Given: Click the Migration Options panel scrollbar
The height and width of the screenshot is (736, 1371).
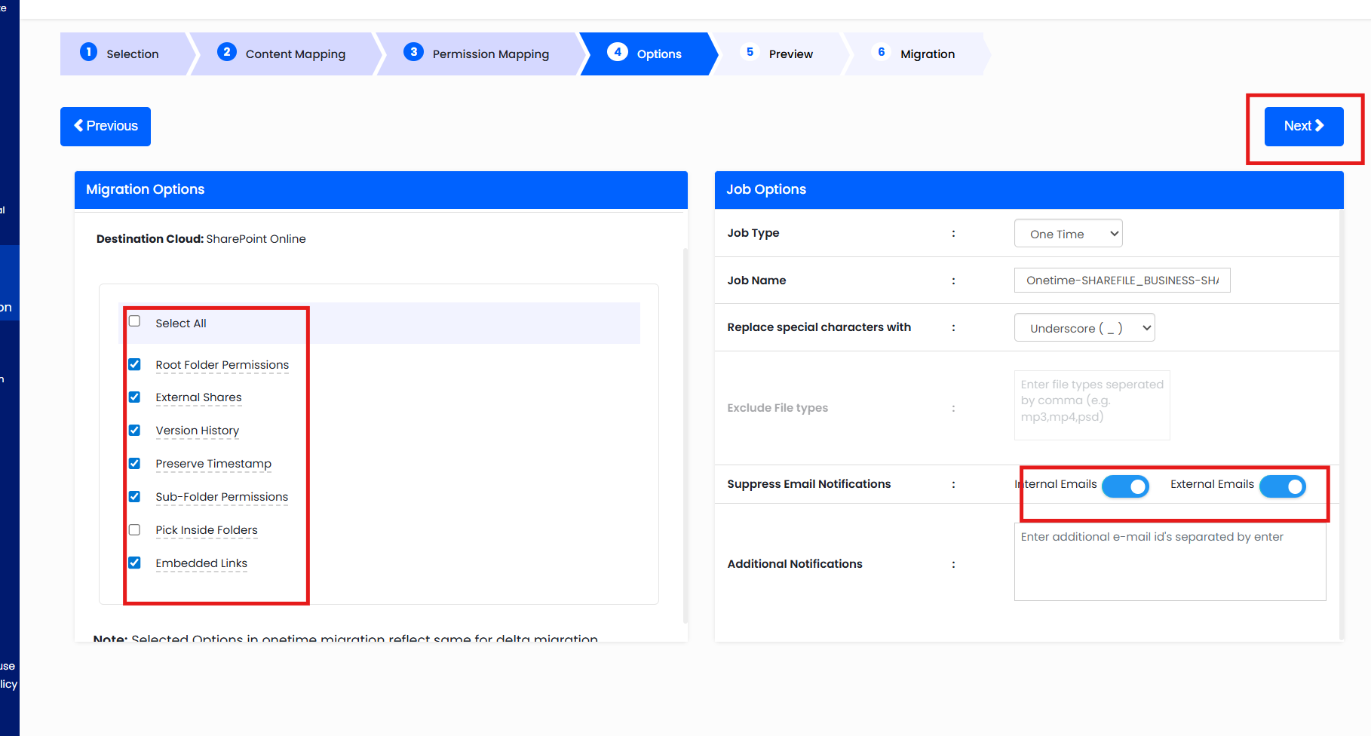Looking at the screenshot, I should pos(685,436).
